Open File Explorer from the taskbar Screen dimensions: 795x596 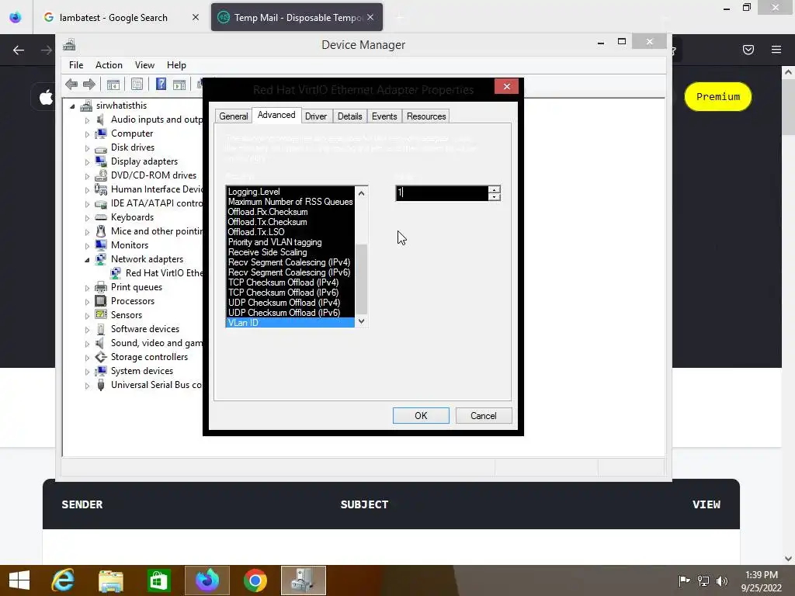pos(111,580)
